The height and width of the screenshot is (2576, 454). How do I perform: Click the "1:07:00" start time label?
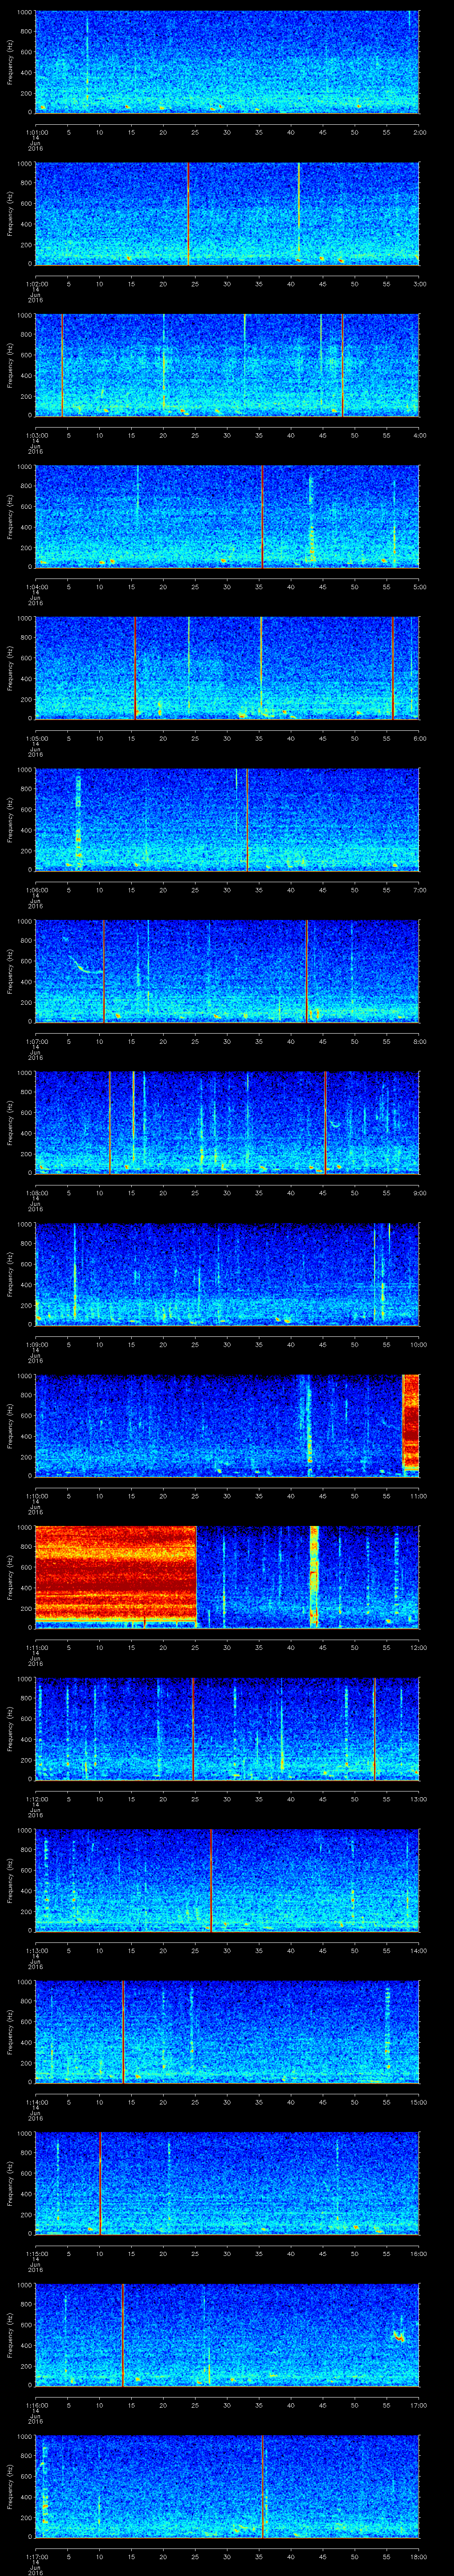click(36, 1041)
